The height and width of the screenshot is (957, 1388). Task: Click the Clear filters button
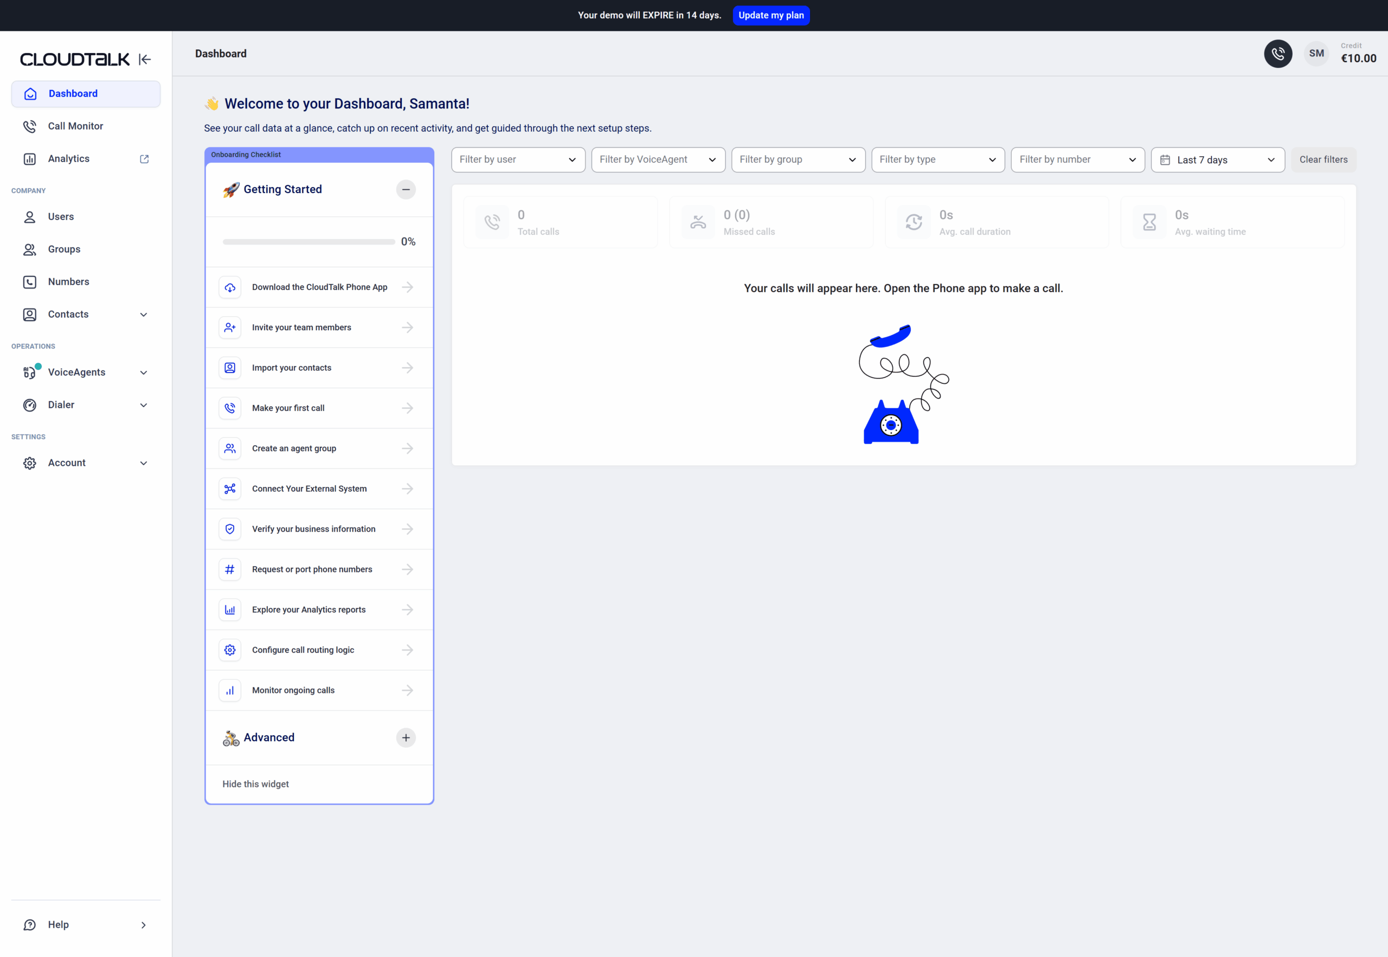pyautogui.click(x=1323, y=159)
